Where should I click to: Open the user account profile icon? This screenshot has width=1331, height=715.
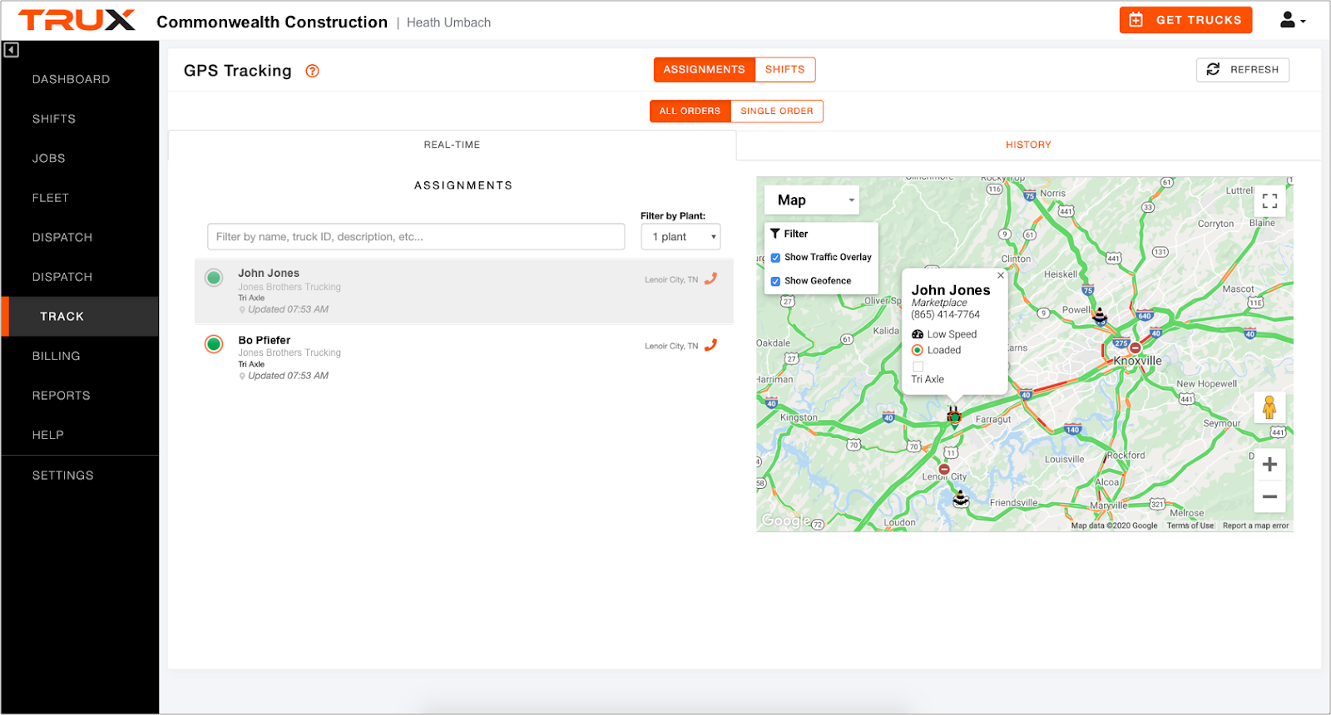(1287, 19)
